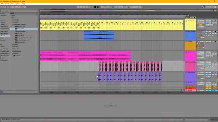Screen dimensions: 218x122
Task: Open the User Library place
Action: click(5, 49)
